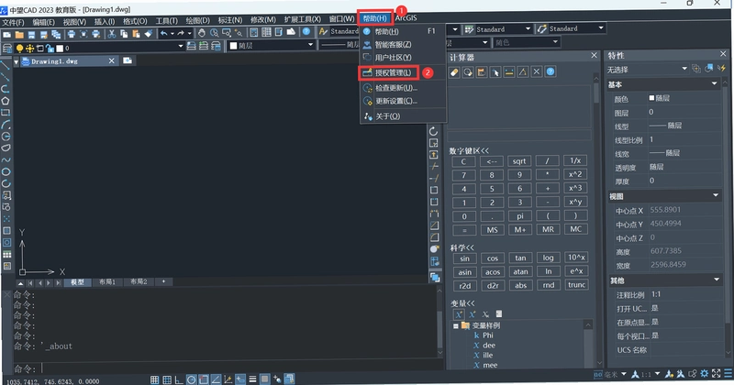734x385 pixels.
Task: Choose 检查更新(U)... from the help menu
Action: coord(396,87)
